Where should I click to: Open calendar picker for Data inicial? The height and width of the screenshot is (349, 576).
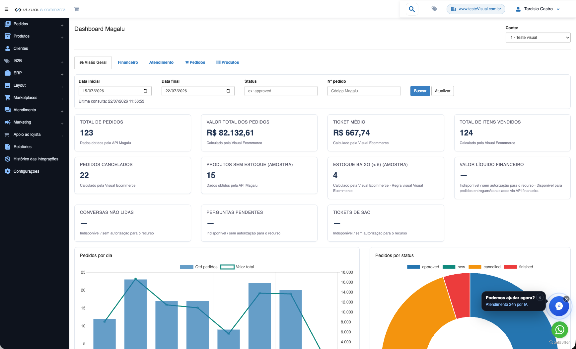[x=145, y=91]
